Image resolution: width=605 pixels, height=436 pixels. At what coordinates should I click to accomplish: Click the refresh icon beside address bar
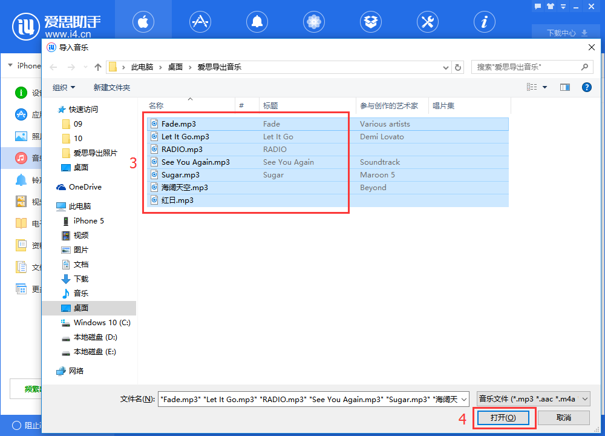(x=458, y=67)
